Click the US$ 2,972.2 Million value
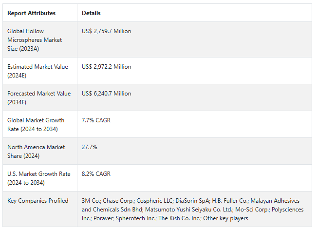Image resolution: width=317 pixels, height=230 pixels. coord(106,67)
